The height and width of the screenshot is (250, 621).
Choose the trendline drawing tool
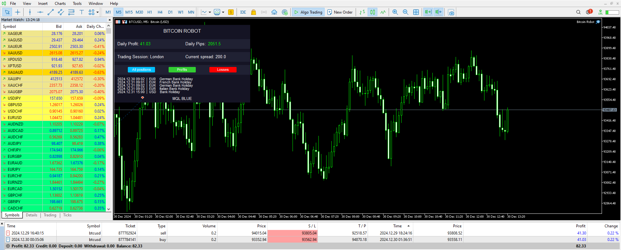[x=50, y=12]
